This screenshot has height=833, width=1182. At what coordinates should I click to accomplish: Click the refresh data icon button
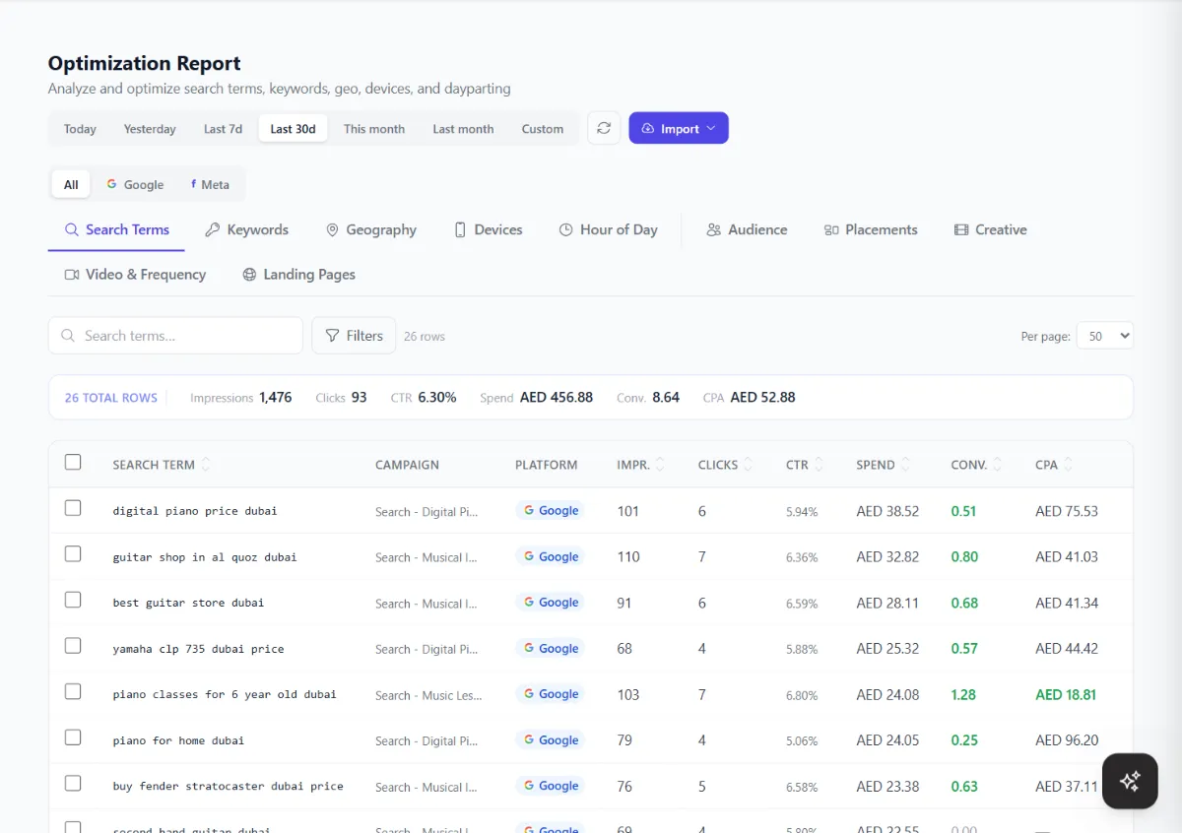604,128
